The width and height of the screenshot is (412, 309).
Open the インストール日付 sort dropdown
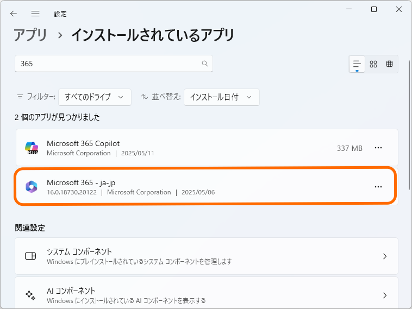(x=222, y=97)
